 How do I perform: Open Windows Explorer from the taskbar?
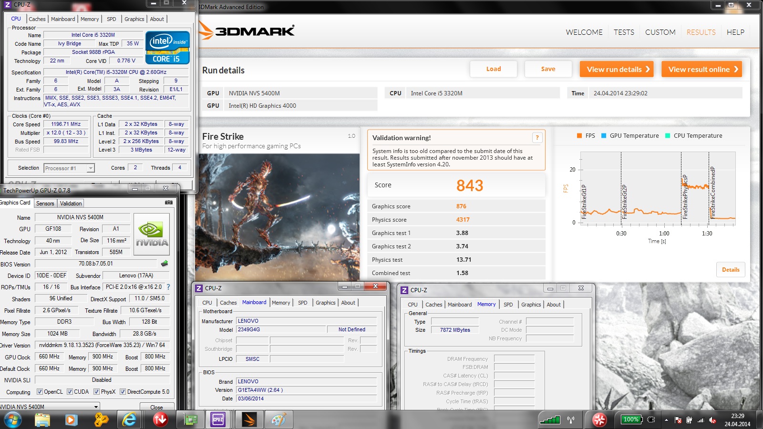[42, 420]
